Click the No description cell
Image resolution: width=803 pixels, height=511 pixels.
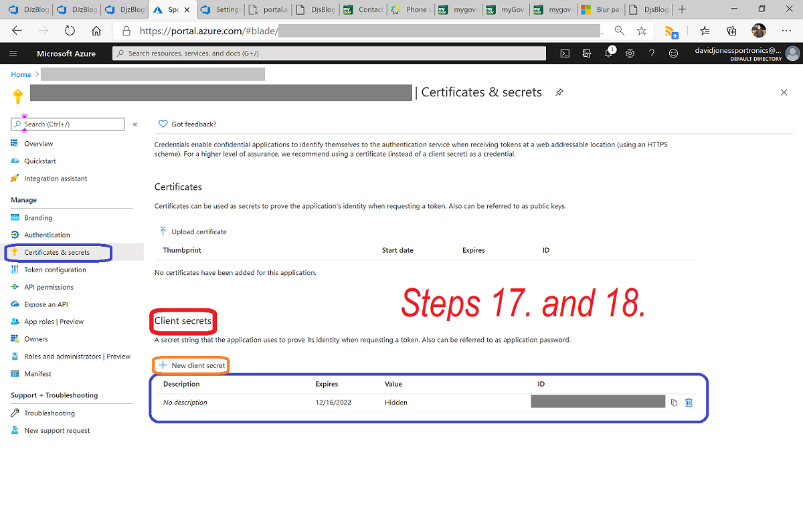[x=185, y=403]
